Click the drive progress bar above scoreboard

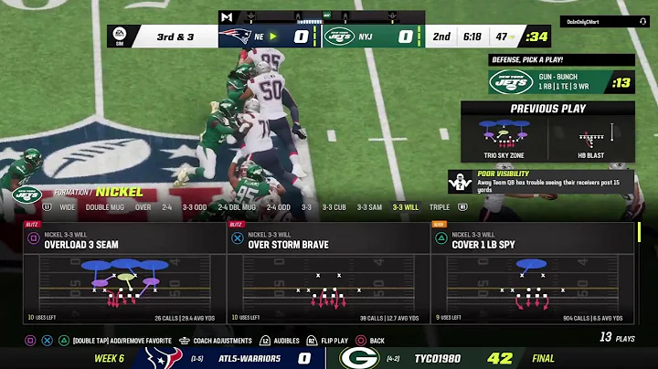tap(322, 17)
